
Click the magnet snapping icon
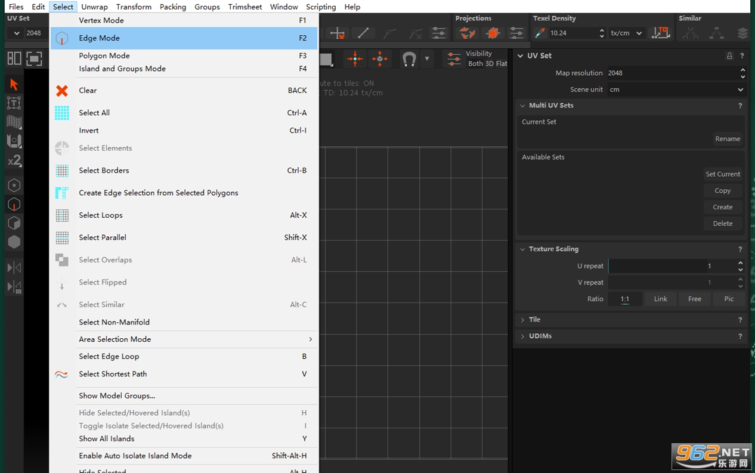click(x=409, y=59)
